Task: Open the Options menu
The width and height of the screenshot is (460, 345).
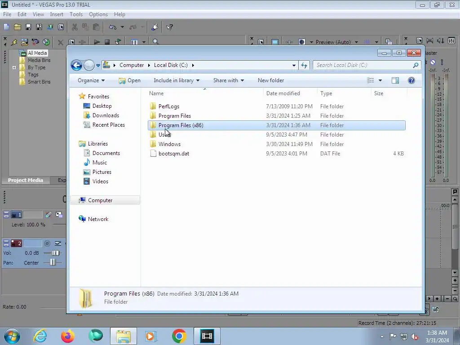Action: [x=98, y=14]
